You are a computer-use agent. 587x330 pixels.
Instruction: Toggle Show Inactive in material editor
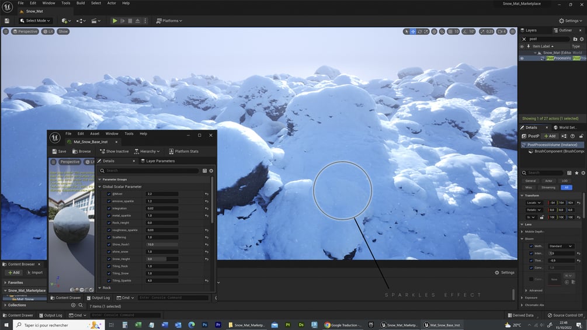pyautogui.click(x=114, y=151)
